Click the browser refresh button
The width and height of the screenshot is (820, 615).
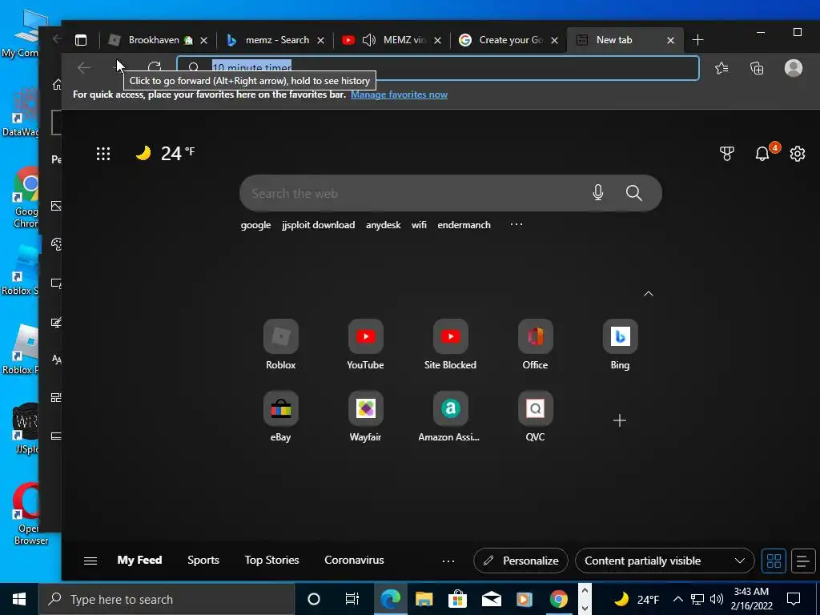pos(155,67)
